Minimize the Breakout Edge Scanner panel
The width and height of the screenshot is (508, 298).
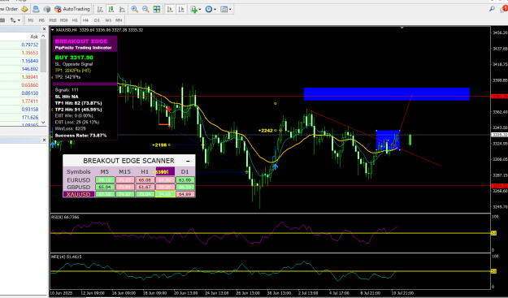(x=188, y=161)
